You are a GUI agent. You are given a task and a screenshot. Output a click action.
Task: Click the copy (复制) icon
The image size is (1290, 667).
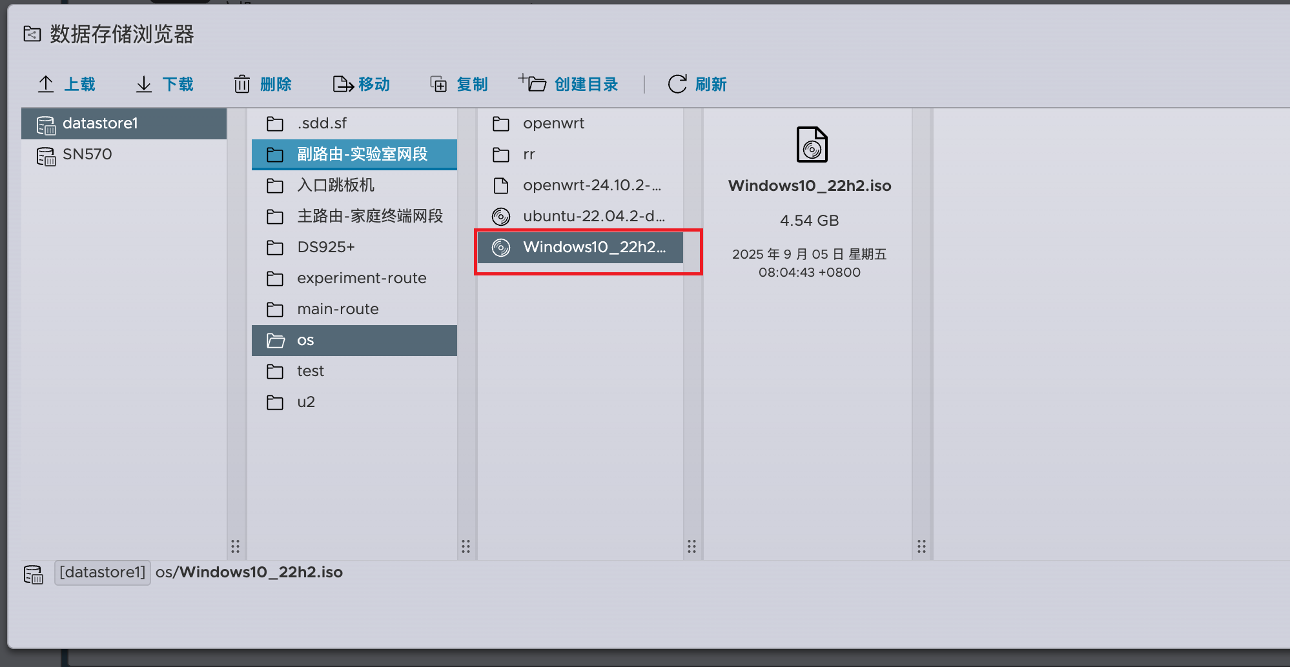tap(439, 85)
